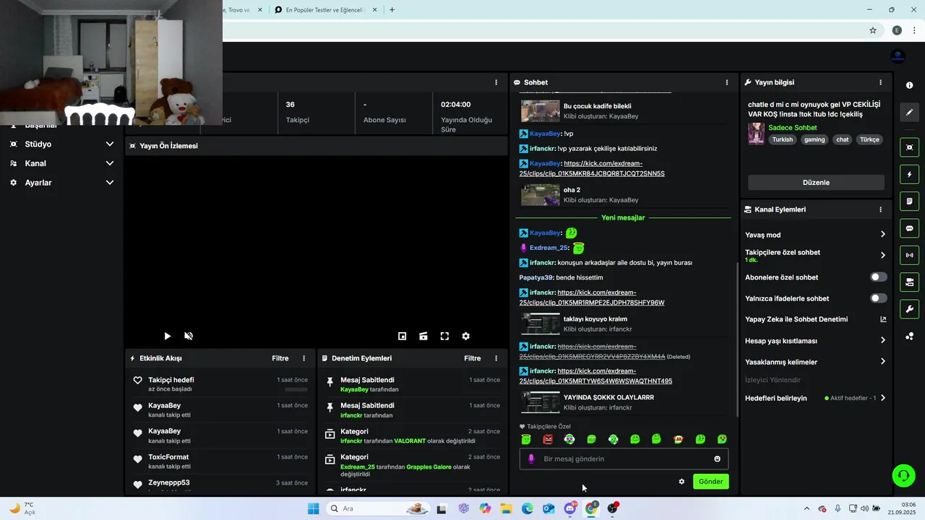The image size is (925, 520).
Task: Toggle the broadcast signal icon in sidebar
Action: pyautogui.click(x=909, y=255)
